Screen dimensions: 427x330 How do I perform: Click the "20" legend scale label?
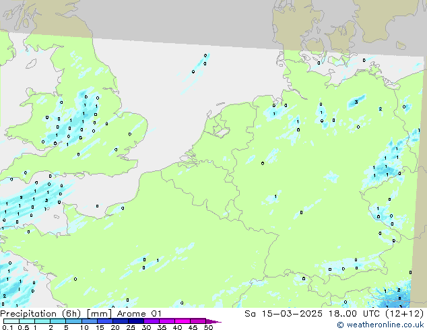coord(115,327)
